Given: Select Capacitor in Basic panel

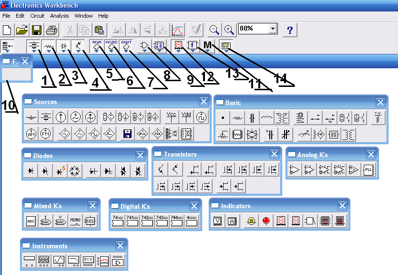Looking at the screenshot, I should coord(252,118).
